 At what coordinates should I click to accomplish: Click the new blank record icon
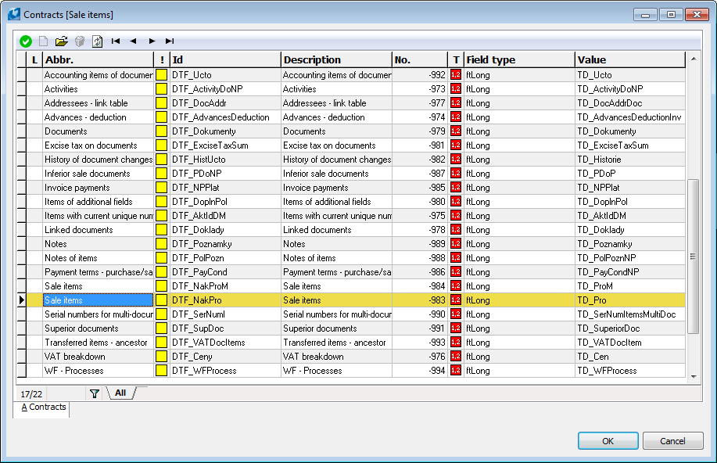[x=44, y=41]
